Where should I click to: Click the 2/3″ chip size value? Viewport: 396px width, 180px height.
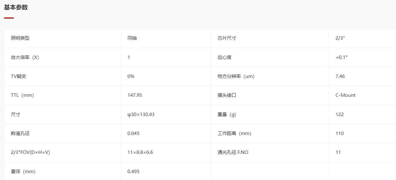tap(340, 38)
